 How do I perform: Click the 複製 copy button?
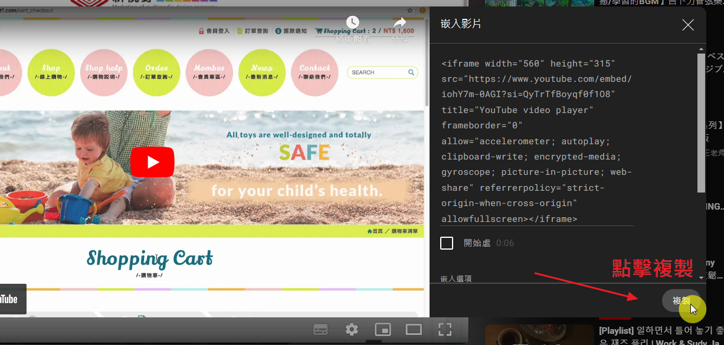click(x=682, y=301)
